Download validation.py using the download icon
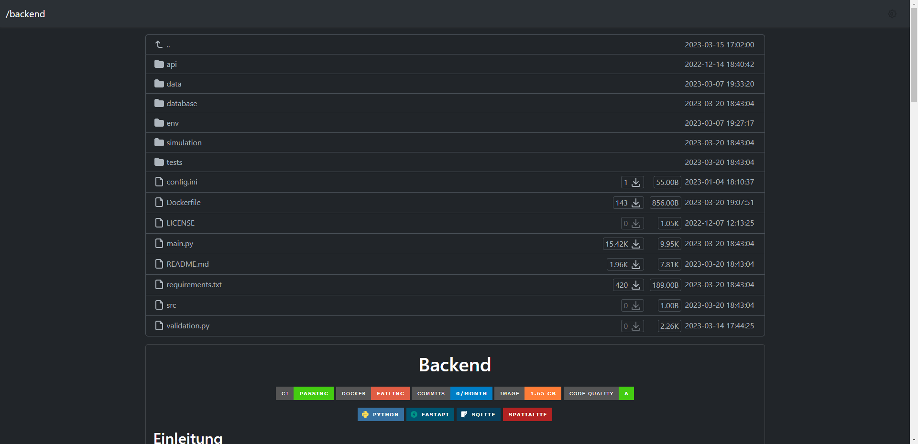The width and height of the screenshot is (918, 444). 635,326
